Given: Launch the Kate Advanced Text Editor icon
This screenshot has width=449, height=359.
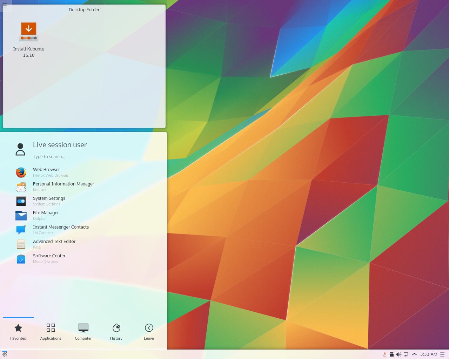Looking at the screenshot, I should [21, 244].
